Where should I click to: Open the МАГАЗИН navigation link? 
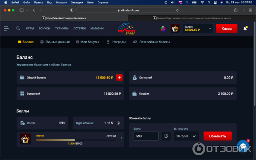[97, 29]
